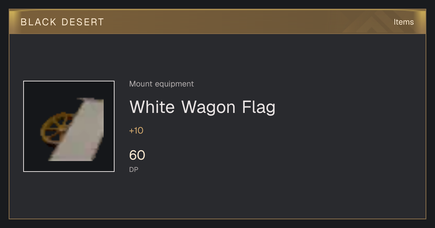Screen dimensions: 435x228
Task: Click the word Mount in category label
Action: (141, 84)
